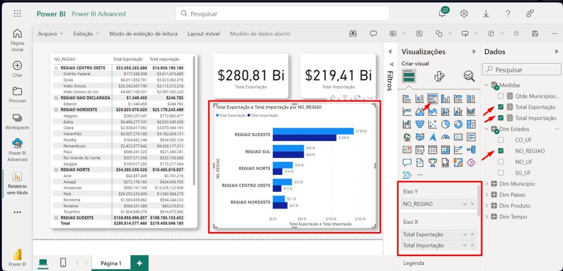Open the Workspaces icon in sidebar
The width and height of the screenshot is (563, 271).
coord(17,121)
